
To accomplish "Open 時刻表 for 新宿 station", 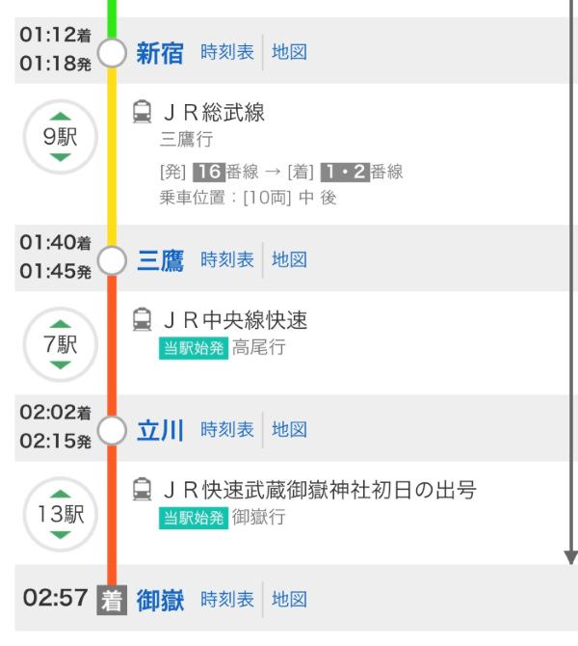I will pos(227,52).
